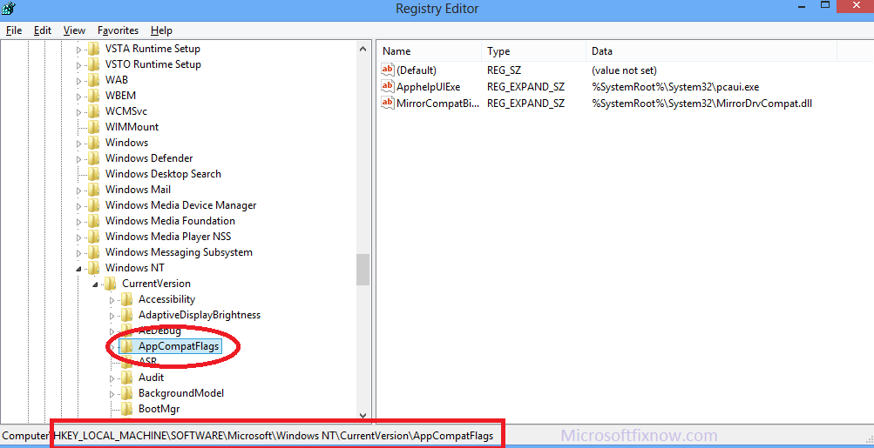The height and width of the screenshot is (448, 874).
Task: Click the WBEM folder icon
Action: pos(94,95)
